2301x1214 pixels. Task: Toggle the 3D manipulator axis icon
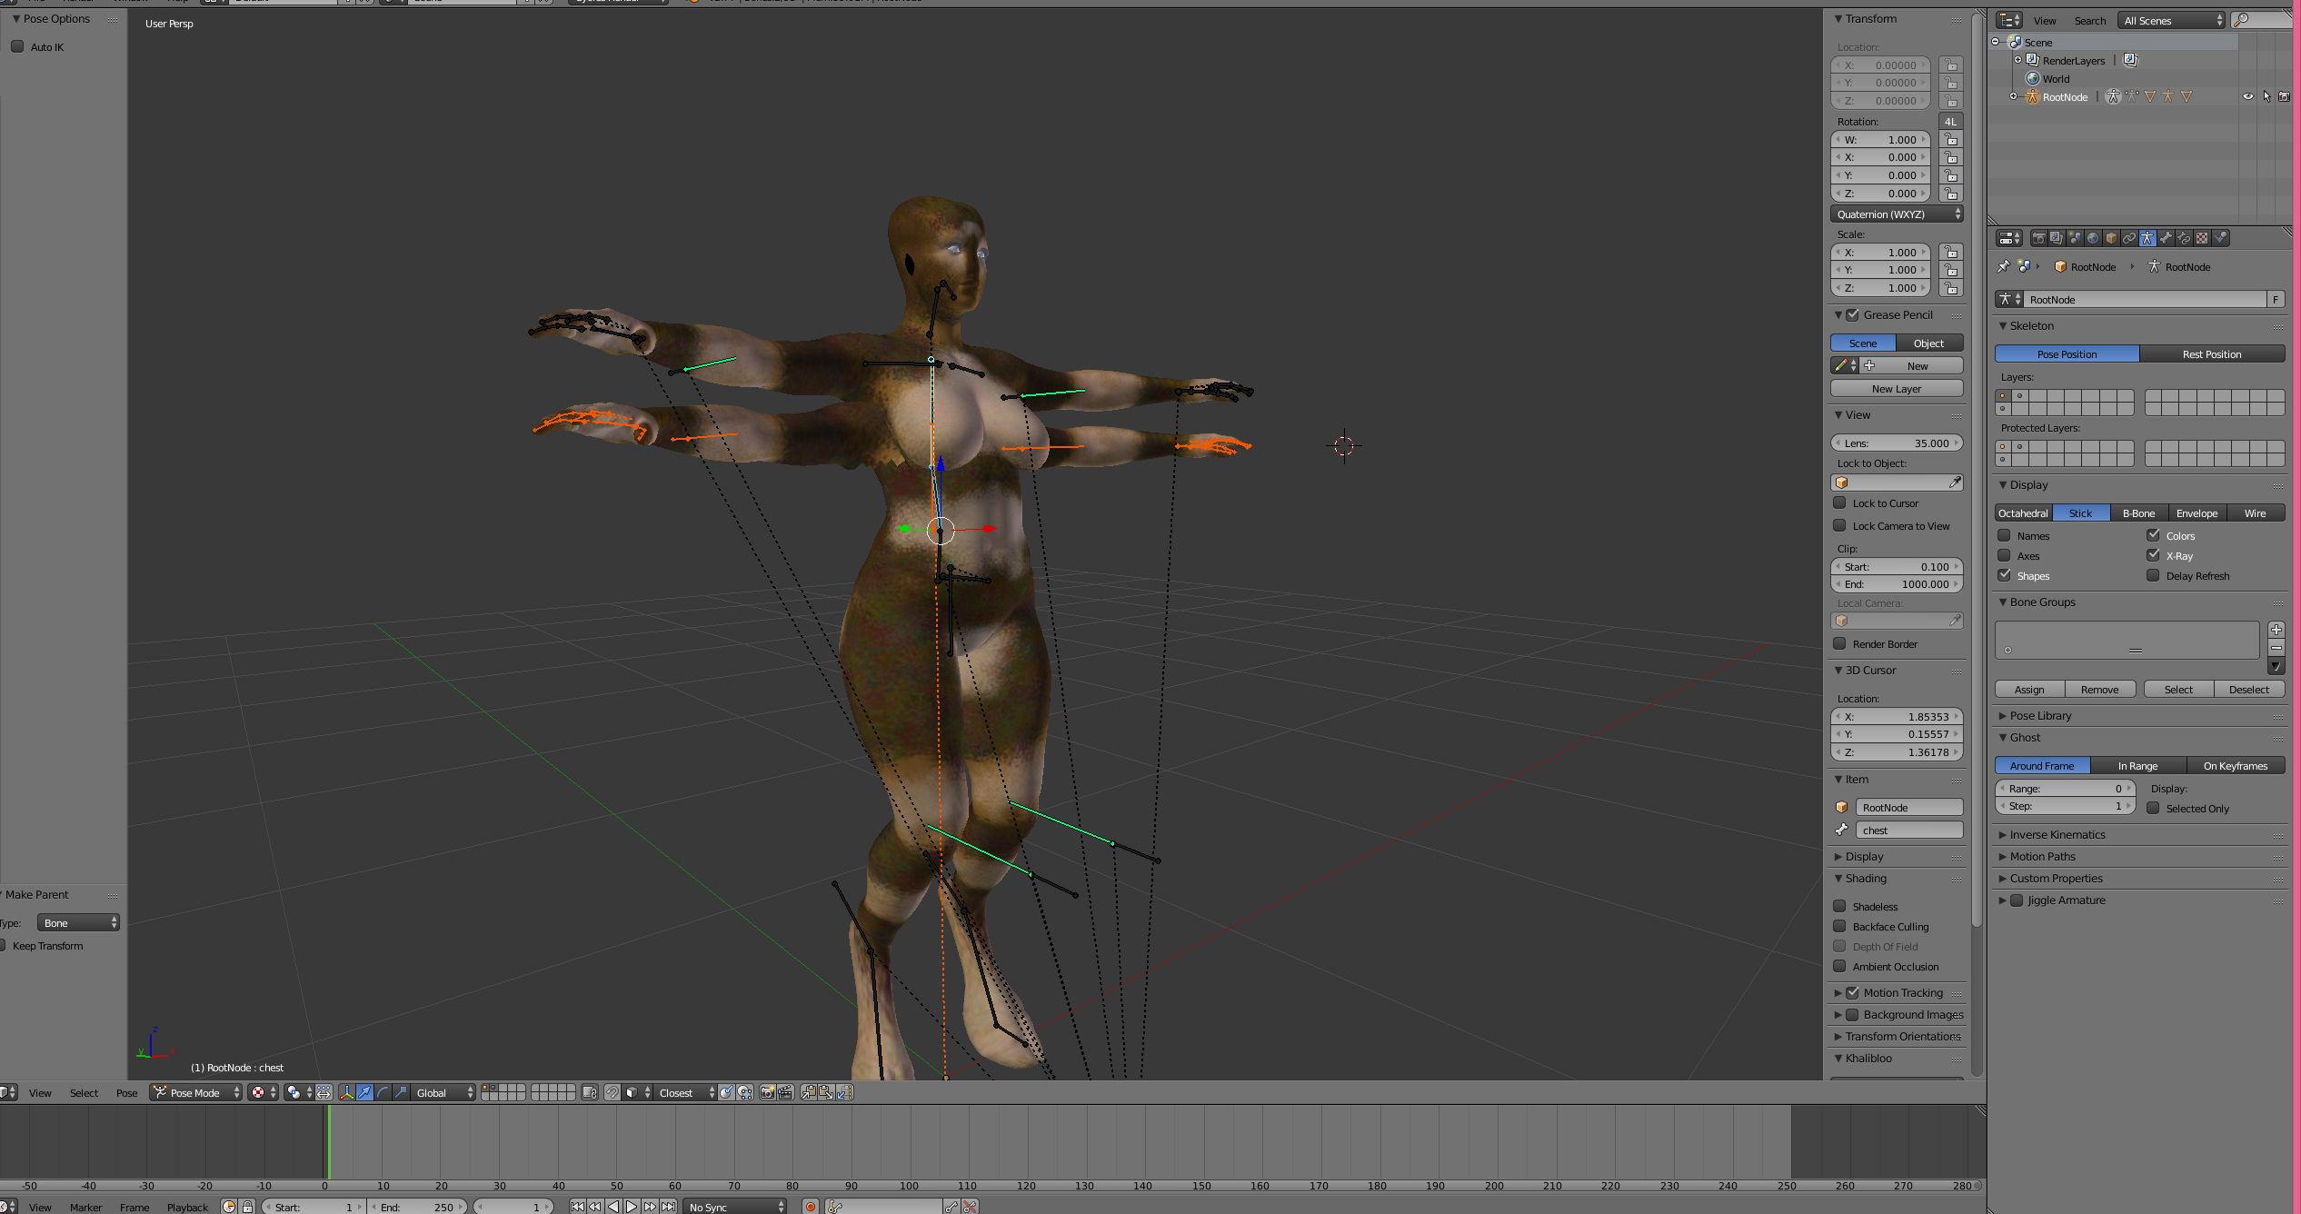346,1092
